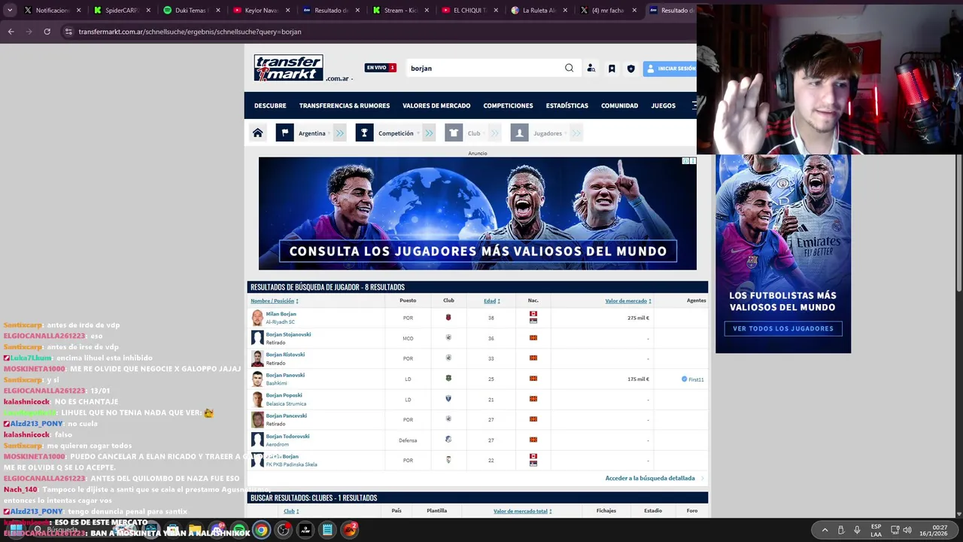The width and height of the screenshot is (963, 542).
Task: Switch to La Ruleta Aleatoria tab
Action: (x=539, y=11)
